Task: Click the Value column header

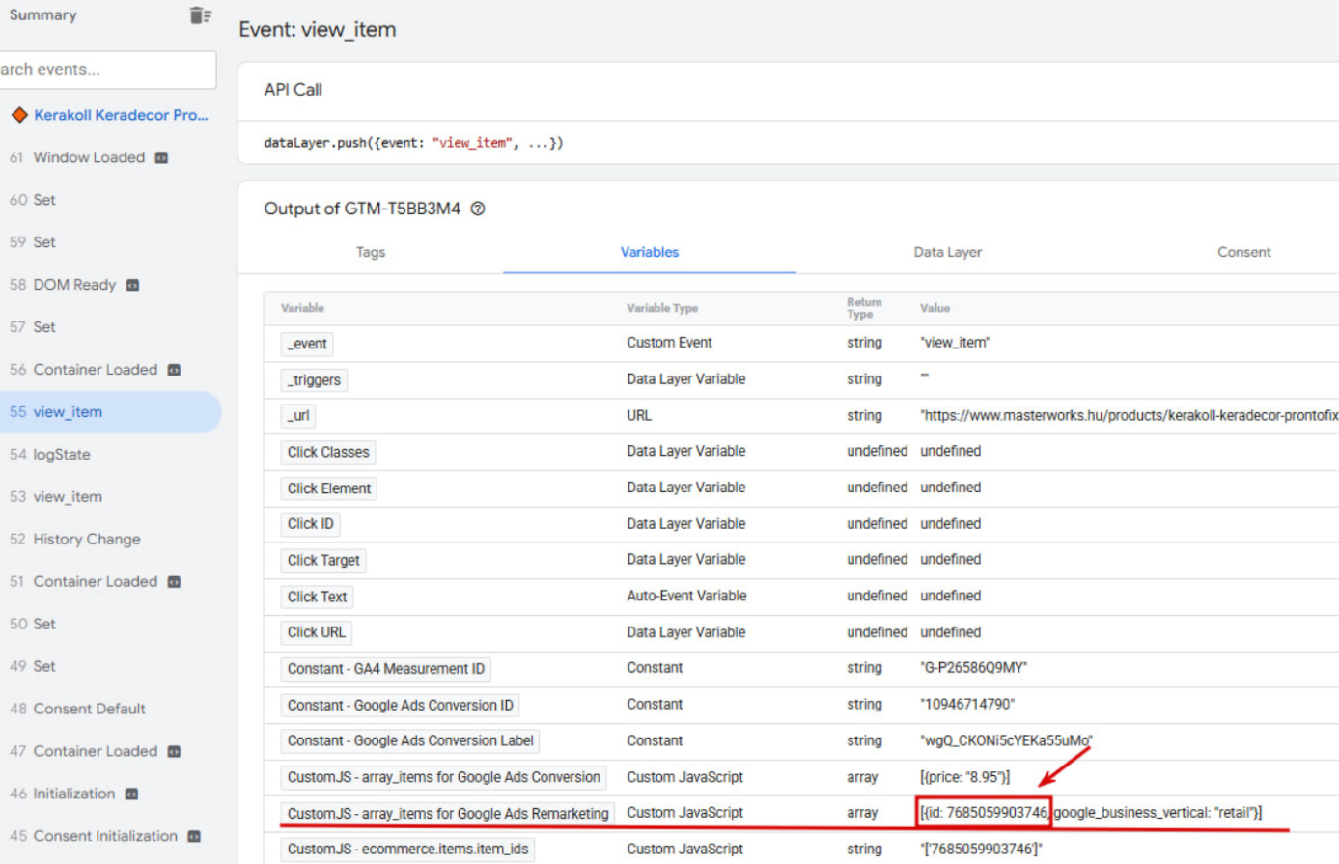Action: (935, 308)
